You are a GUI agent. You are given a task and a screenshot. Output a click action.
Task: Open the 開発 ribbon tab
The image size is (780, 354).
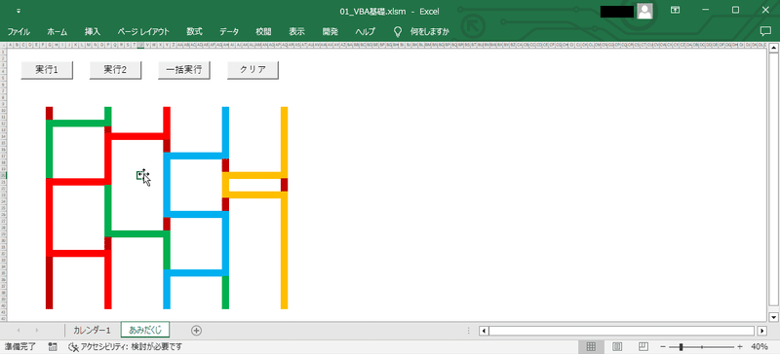(x=331, y=32)
